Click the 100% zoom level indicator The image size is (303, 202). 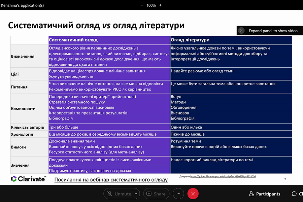151,5
